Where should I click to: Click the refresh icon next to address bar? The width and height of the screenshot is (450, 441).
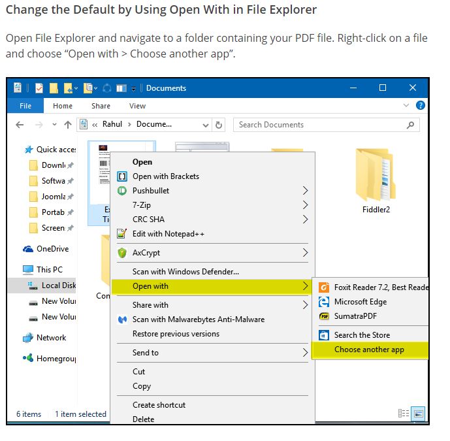pyautogui.click(x=219, y=125)
